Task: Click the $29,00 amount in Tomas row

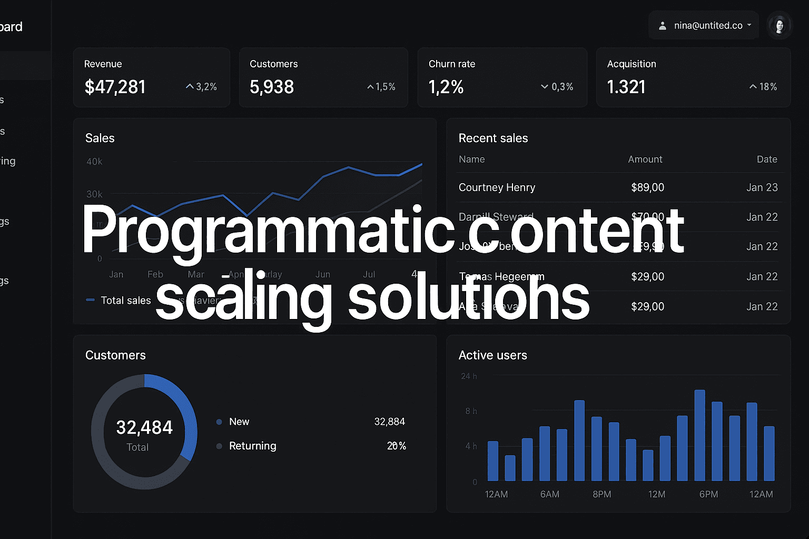Action: tap(648, 276)
